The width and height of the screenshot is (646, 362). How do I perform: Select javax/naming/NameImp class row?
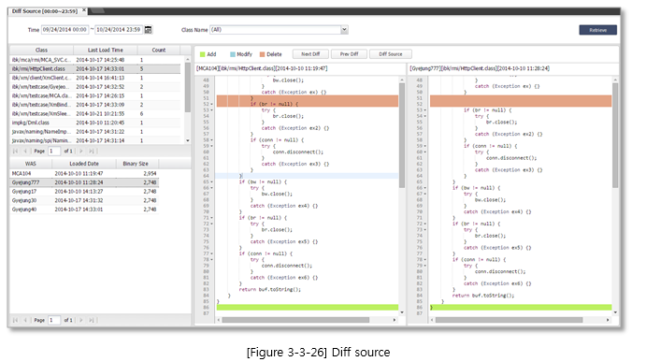coord(95,132)
